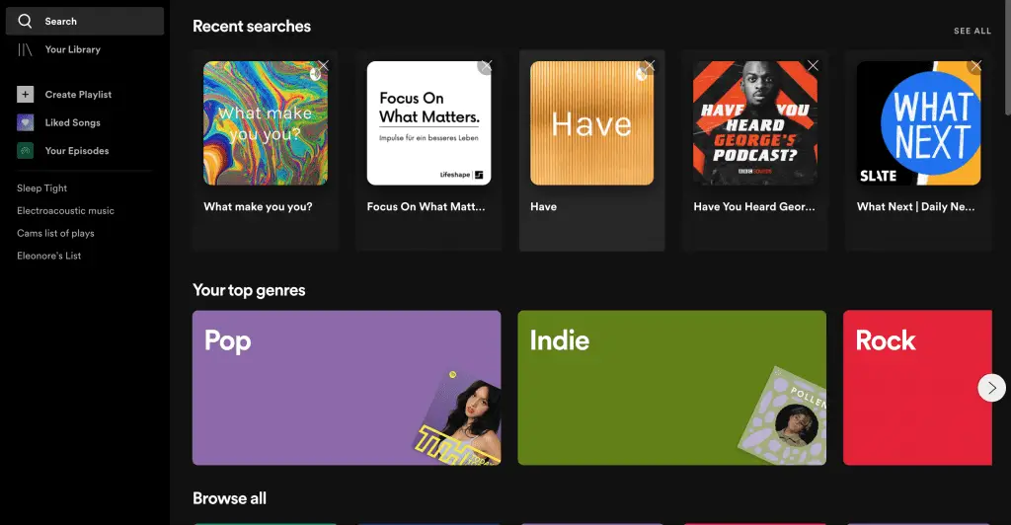Click the 'What make you you?' title text
Image resolution: width=1011 pixels, height=525 pixels.
(x=258, y=207)
